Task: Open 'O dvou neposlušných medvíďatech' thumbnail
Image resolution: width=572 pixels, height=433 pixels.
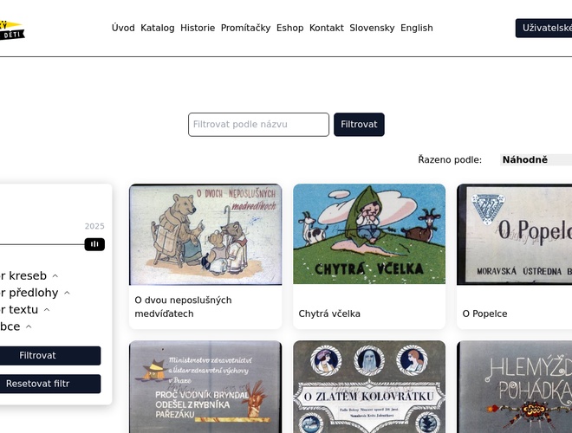Action: click(x=205, y=235)
